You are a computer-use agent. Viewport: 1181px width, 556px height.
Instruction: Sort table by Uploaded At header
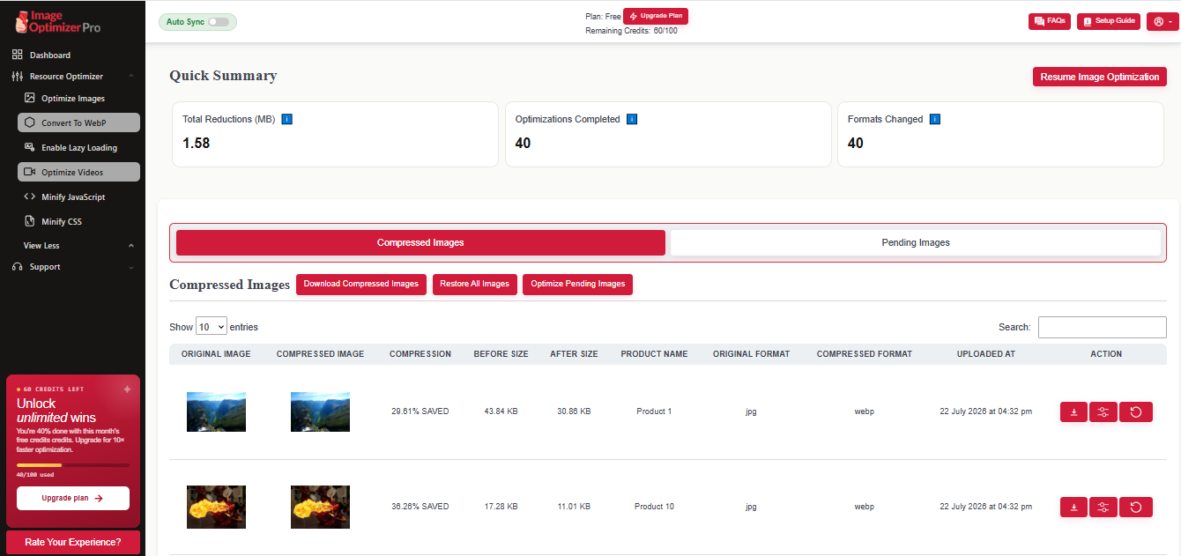986,354
